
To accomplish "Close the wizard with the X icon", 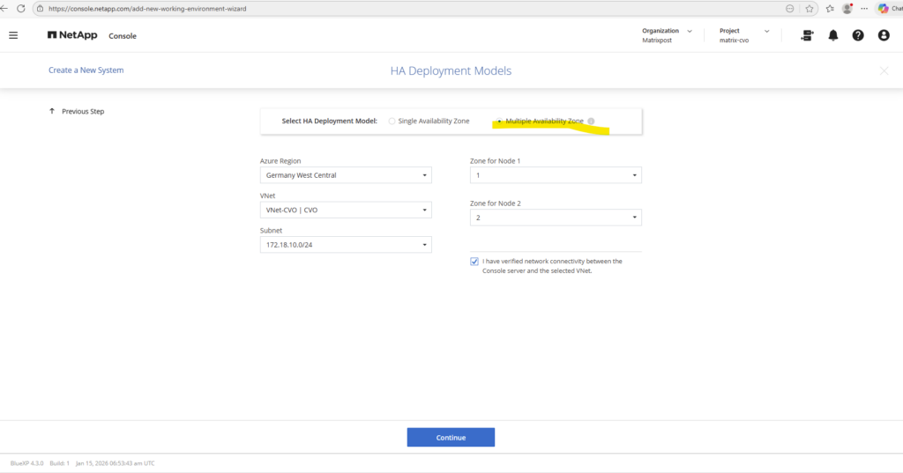I will (x=884, y=70).
